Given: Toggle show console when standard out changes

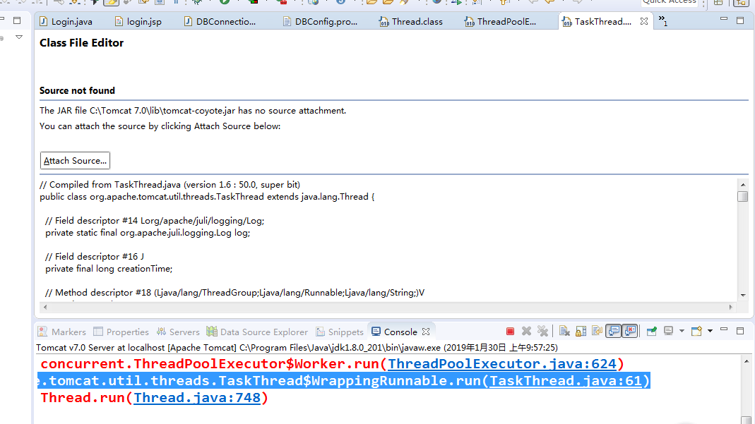Looking at the screenshot, I should pos(614,331).
